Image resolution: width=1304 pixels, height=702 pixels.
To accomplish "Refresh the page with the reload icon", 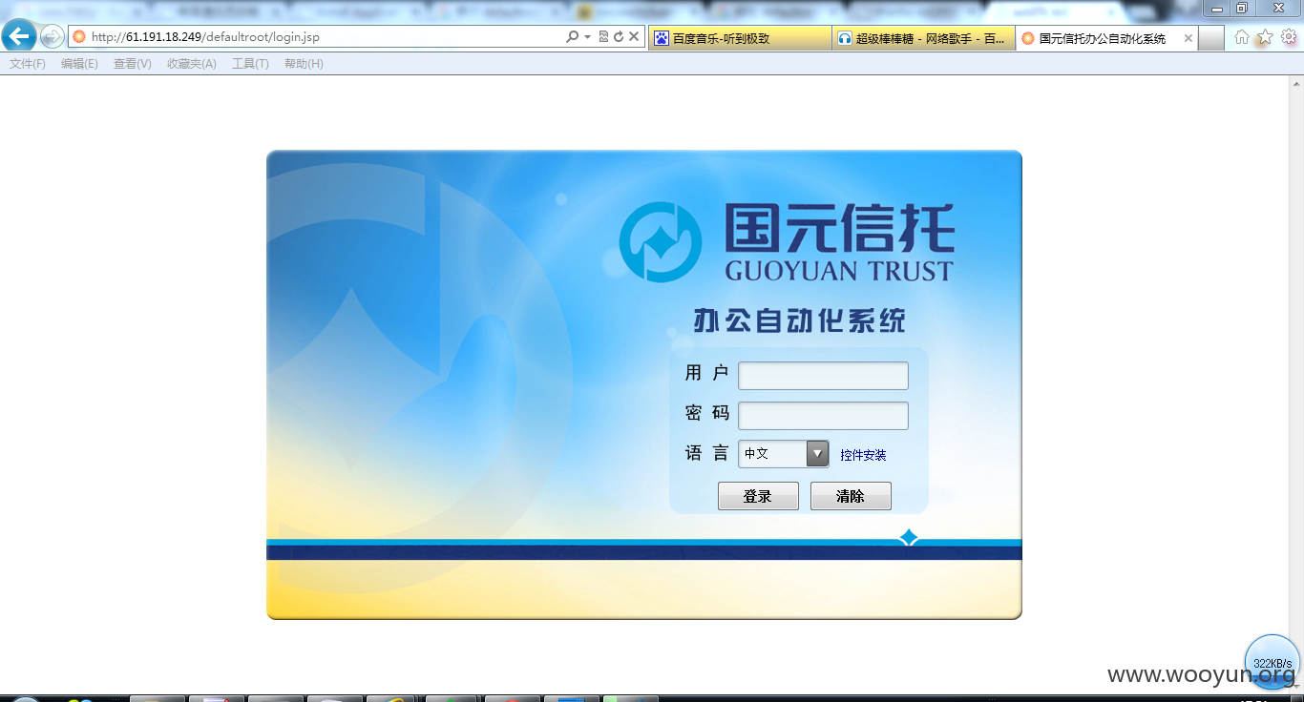I will [x=619, y=37].
